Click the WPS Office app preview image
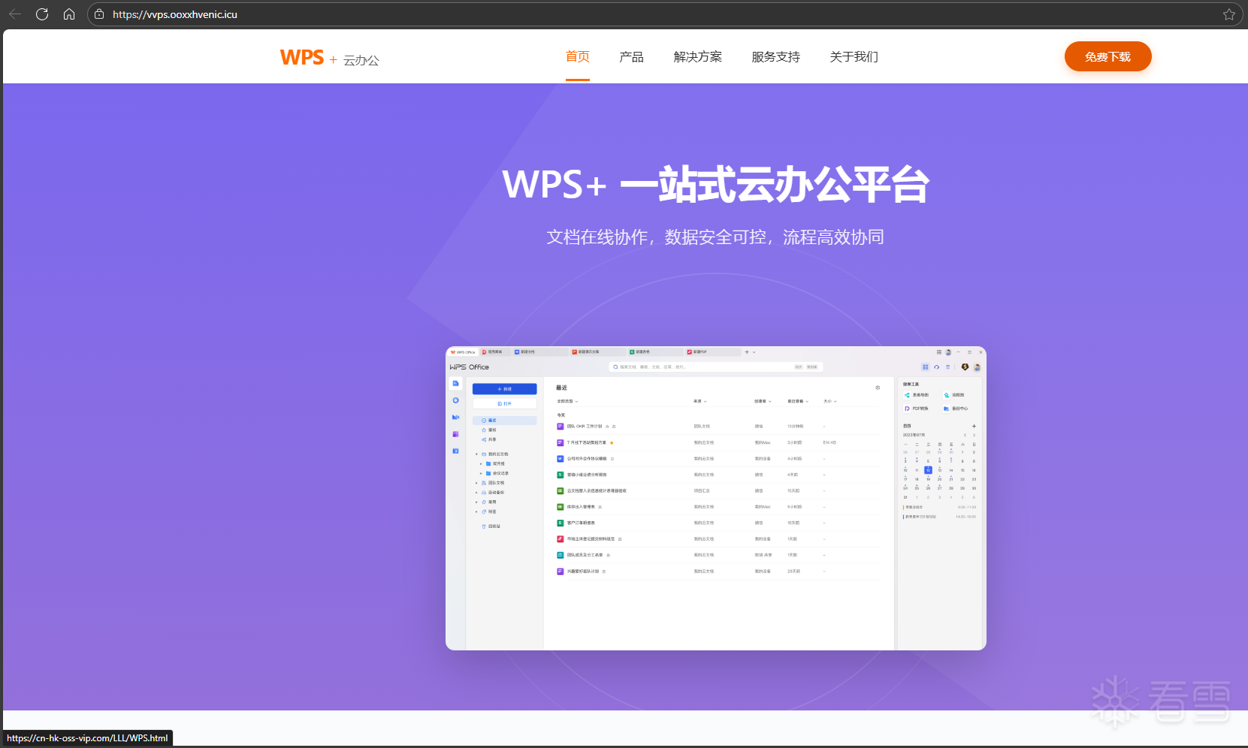1248x748 pixels. click(716, 498)
